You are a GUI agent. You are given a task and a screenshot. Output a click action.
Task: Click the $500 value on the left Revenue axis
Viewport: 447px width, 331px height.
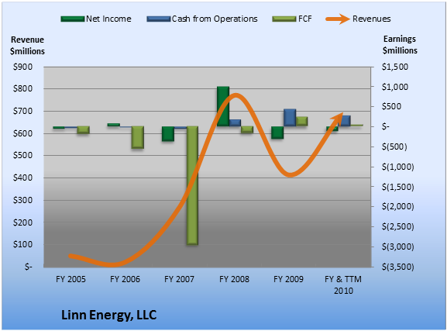coord(23,156)
